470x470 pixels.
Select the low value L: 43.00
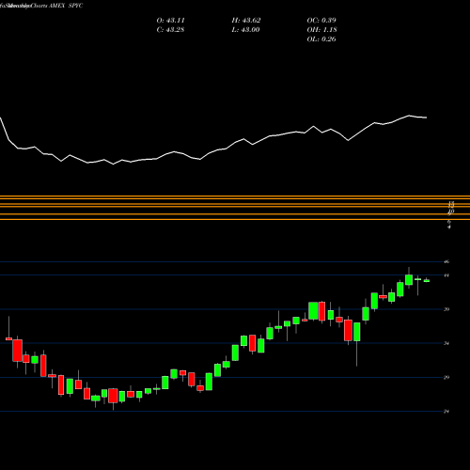pyautogui.click(x=245, y=30)
